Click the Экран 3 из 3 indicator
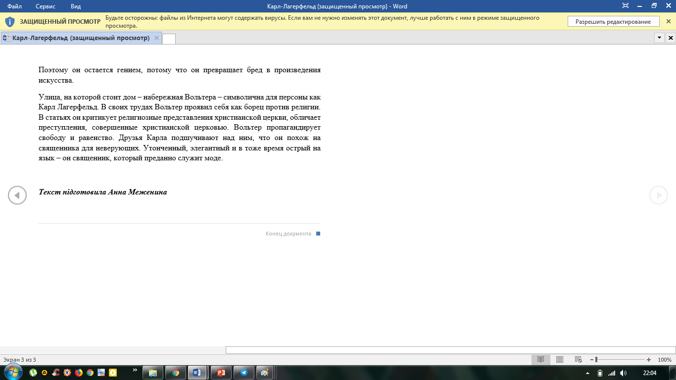 pos(20,360)
